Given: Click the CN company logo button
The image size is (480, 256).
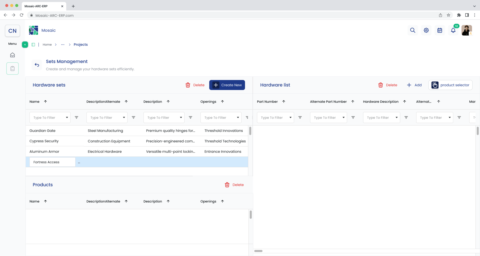Looking at the screenshot, I should coord(12,31).
